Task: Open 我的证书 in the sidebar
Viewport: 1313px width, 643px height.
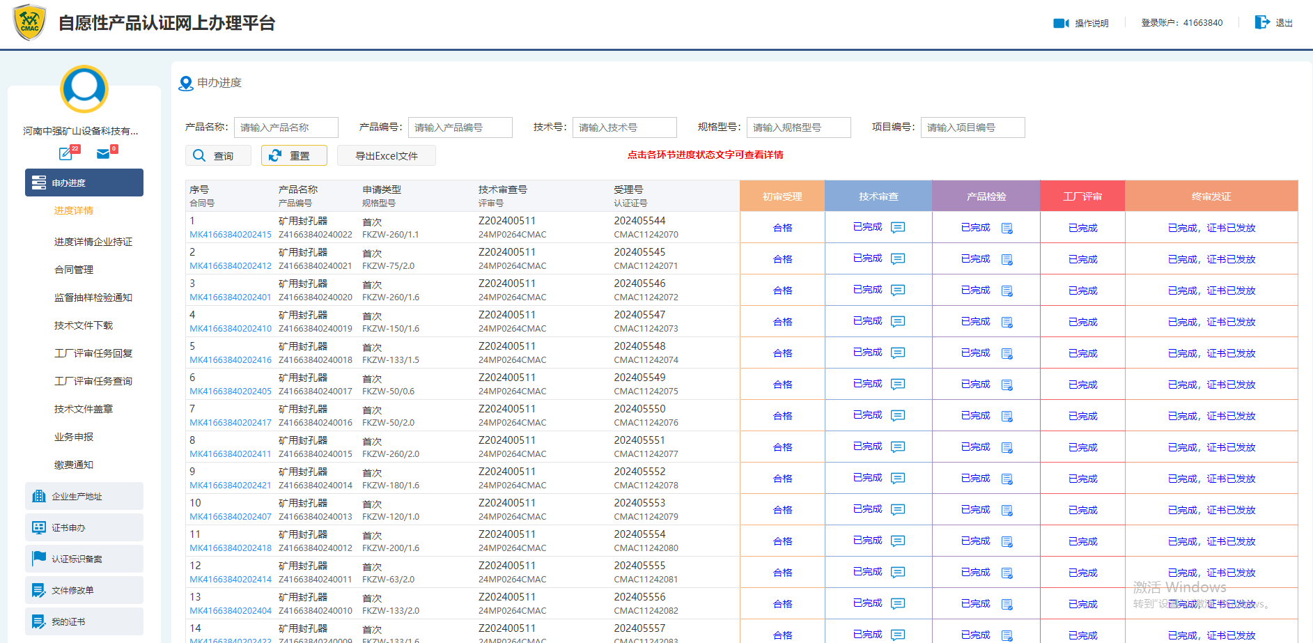Action: (x=84, y=621)
